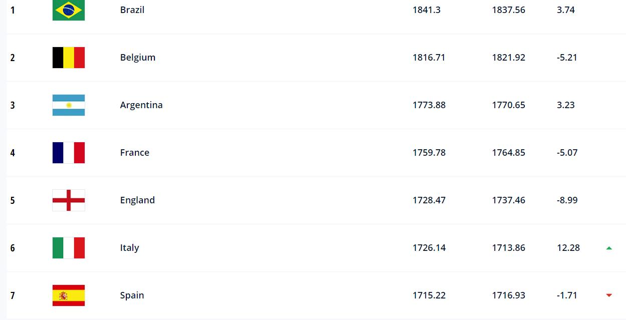
Task: Click England's previous points 1737.46
Action: pos(509,200)
